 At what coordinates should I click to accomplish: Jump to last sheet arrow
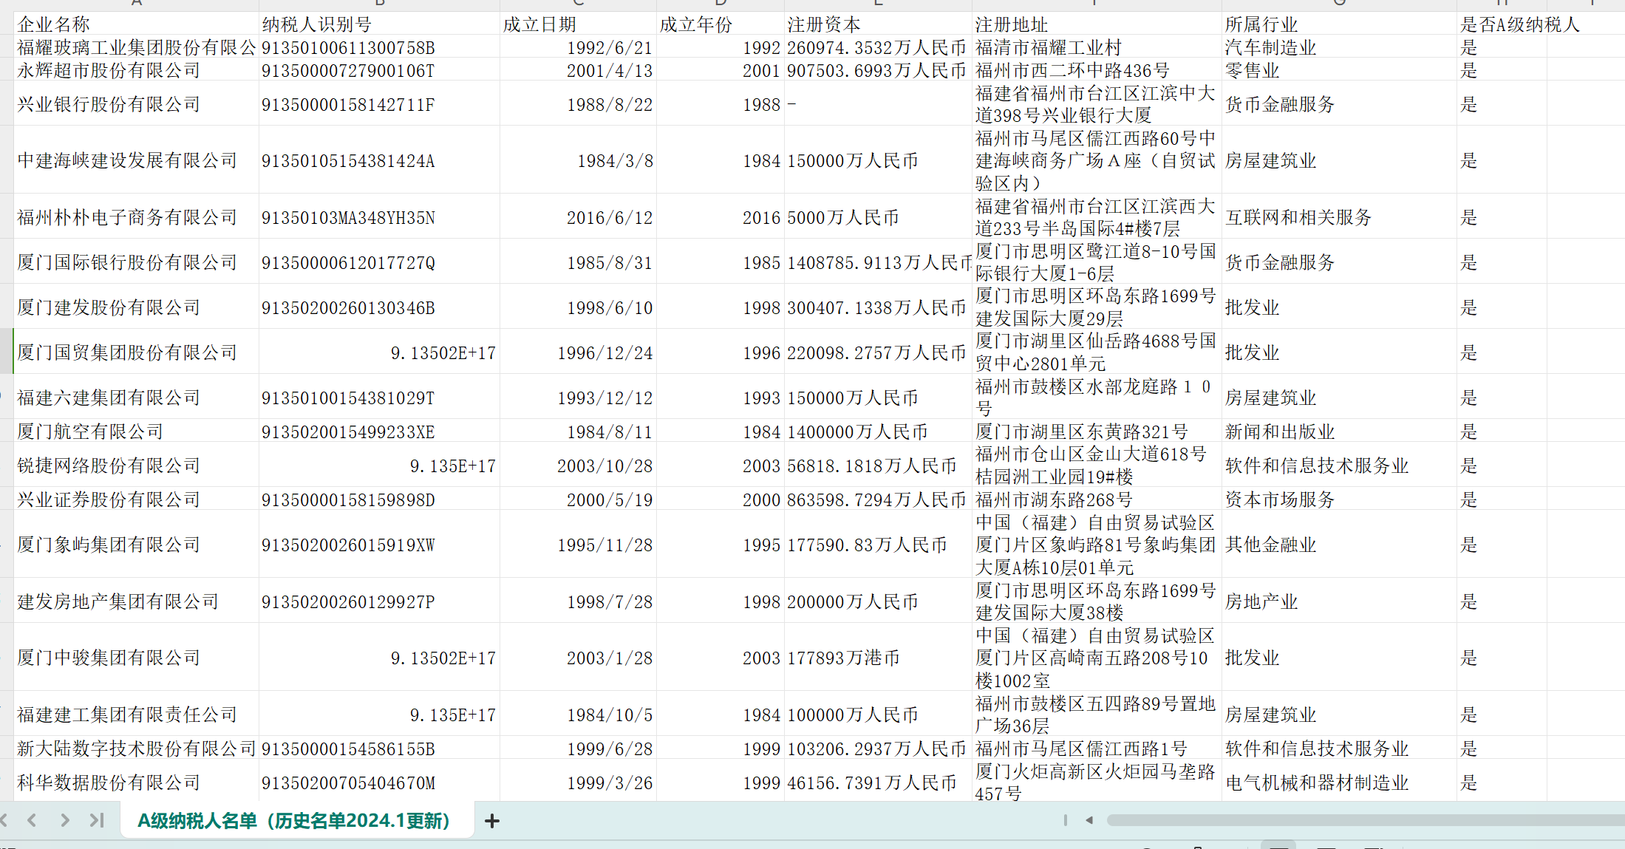(97, 820)
